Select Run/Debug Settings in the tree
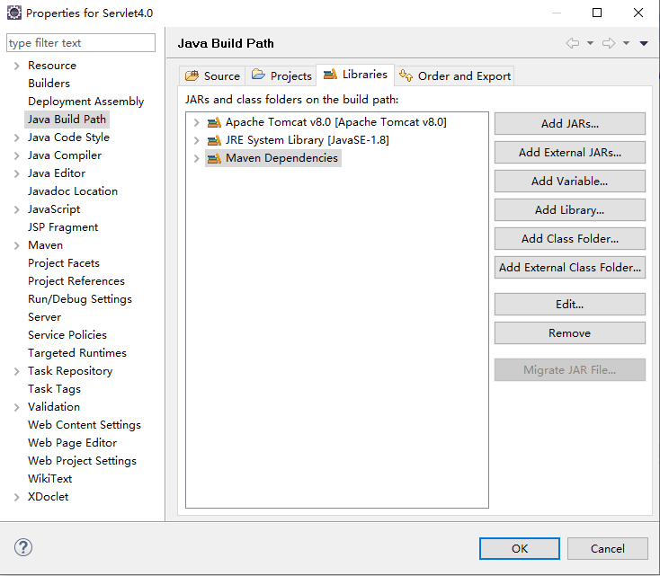The height and width of the screenshot is (576, 660). point(79,299)
